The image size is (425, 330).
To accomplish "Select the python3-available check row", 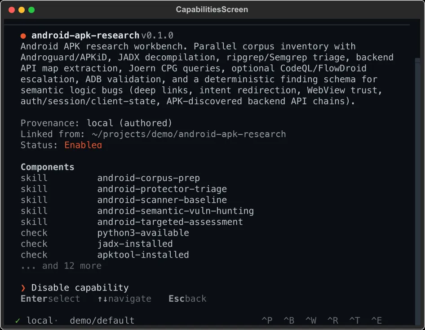I will [x=105, y=233].
